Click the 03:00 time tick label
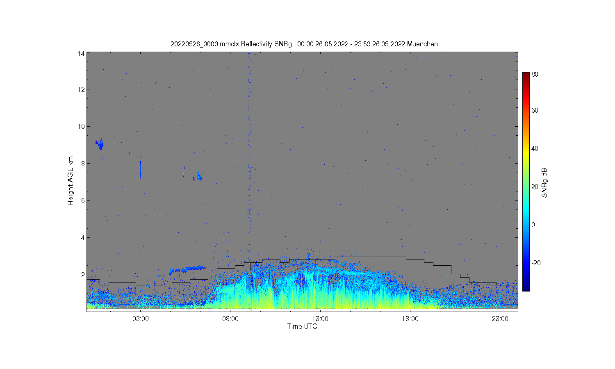Viewport: 615px width, 369px height. point(141,319)
